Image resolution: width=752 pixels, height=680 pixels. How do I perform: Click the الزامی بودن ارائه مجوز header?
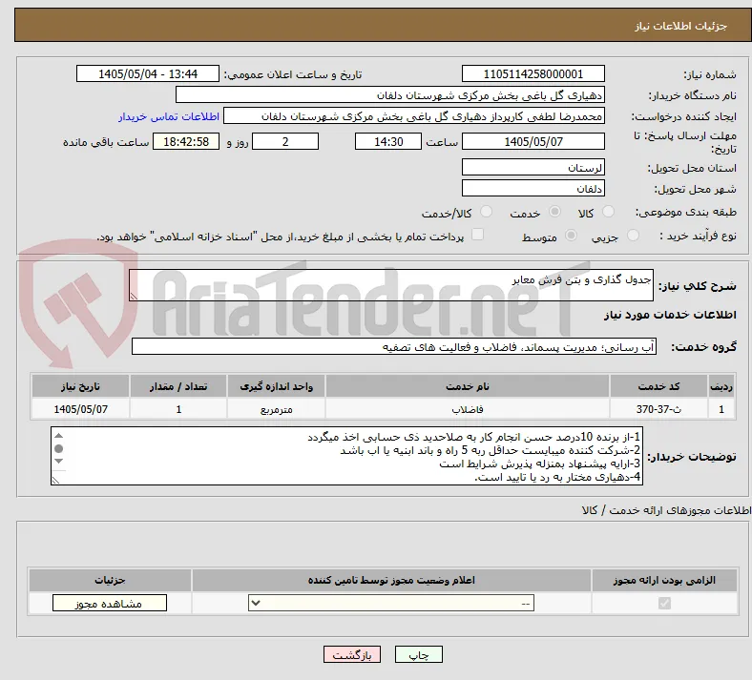[x=664, y=580]
